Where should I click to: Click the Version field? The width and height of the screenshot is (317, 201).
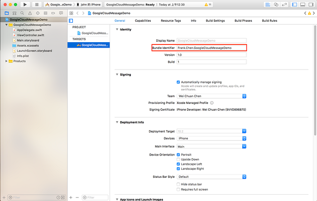click(211, 55)
